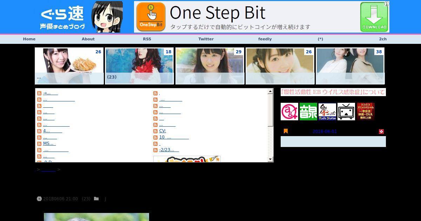
Task: Open the 'CV:' feed link
Action: pyautogui.click(x=162, y=131)
